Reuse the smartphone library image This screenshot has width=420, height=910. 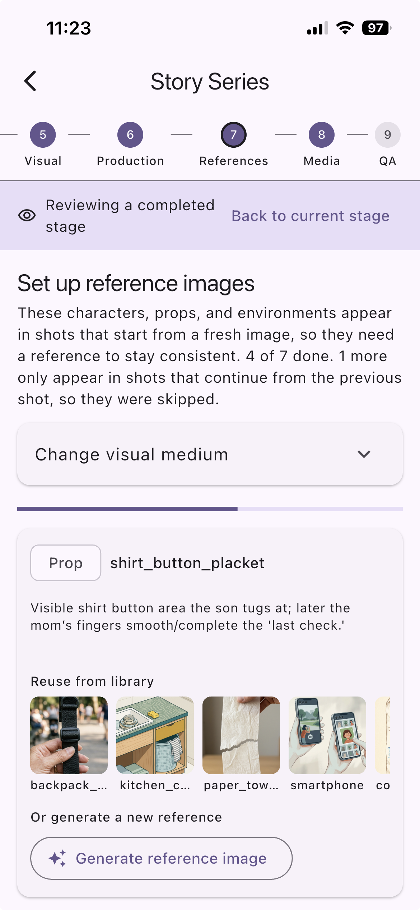tap(327, 735)
